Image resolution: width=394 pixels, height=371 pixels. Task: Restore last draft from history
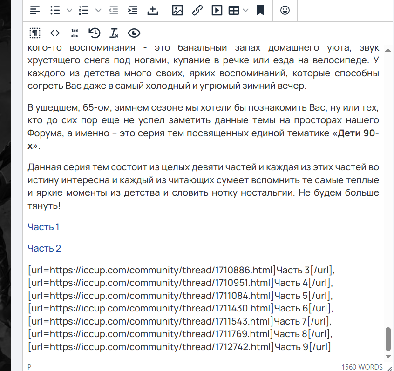(x=95, y=33)
